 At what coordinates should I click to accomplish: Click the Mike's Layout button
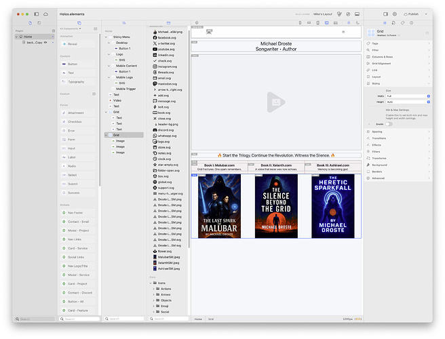pyautogui.click(x=323, y=14)
